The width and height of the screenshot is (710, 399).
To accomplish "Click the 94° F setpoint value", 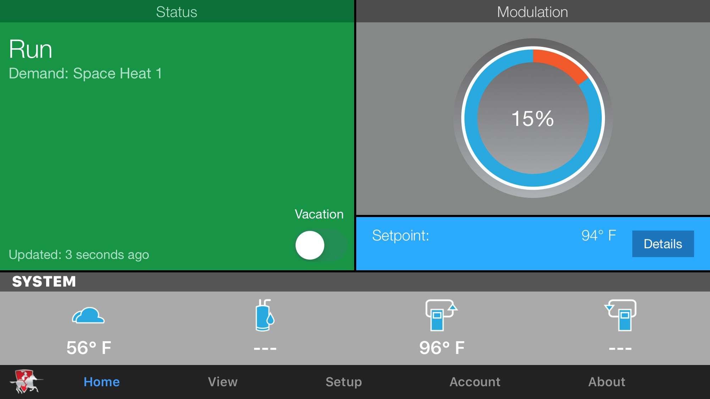I will [598, 235].
